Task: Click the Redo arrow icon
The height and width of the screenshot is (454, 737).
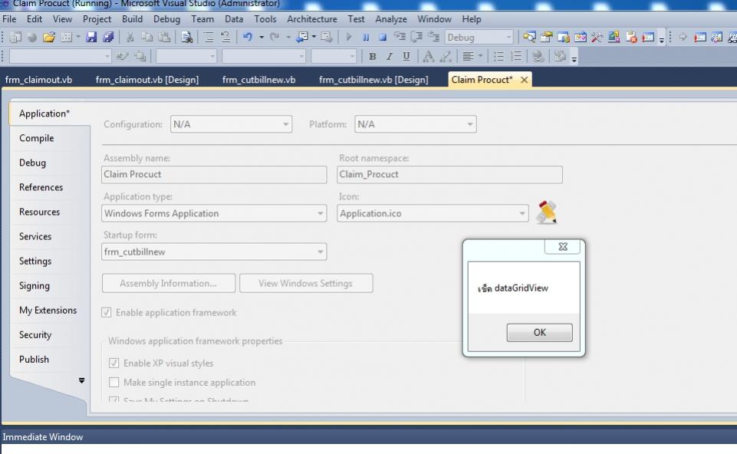Action: point(275,37)
